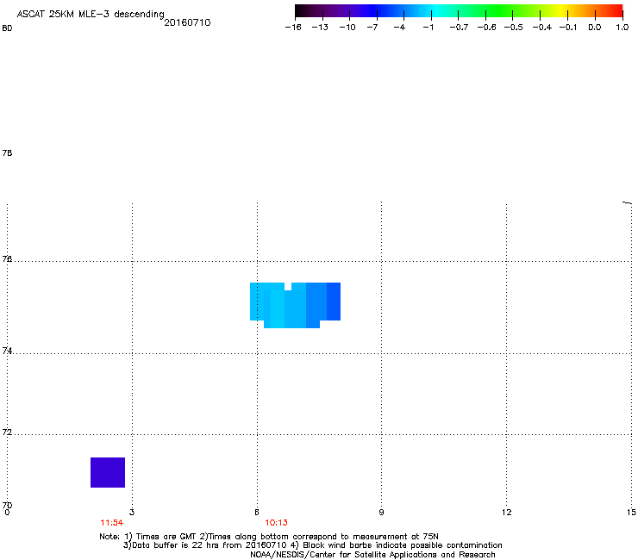
Task: Click the -13 color scale label
Action: (x=320, y=28)
